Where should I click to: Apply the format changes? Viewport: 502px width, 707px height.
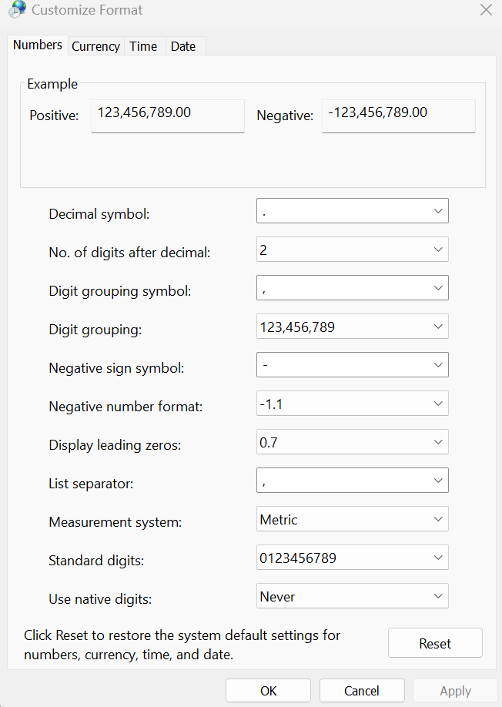click(455, 690)
